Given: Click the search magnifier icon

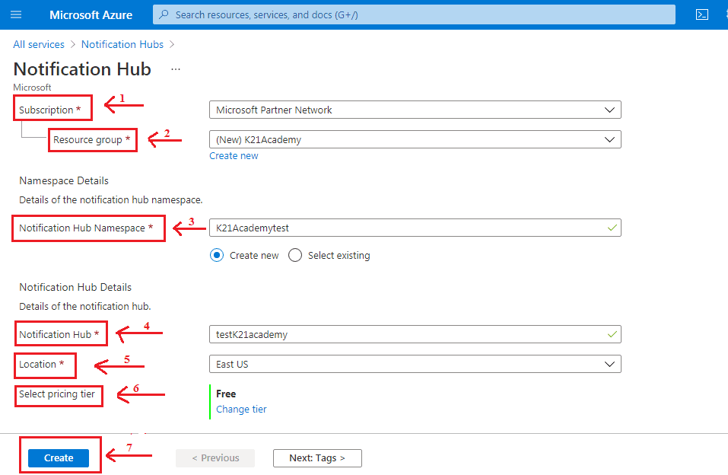Looking at the screenshot, I should 164,14.
